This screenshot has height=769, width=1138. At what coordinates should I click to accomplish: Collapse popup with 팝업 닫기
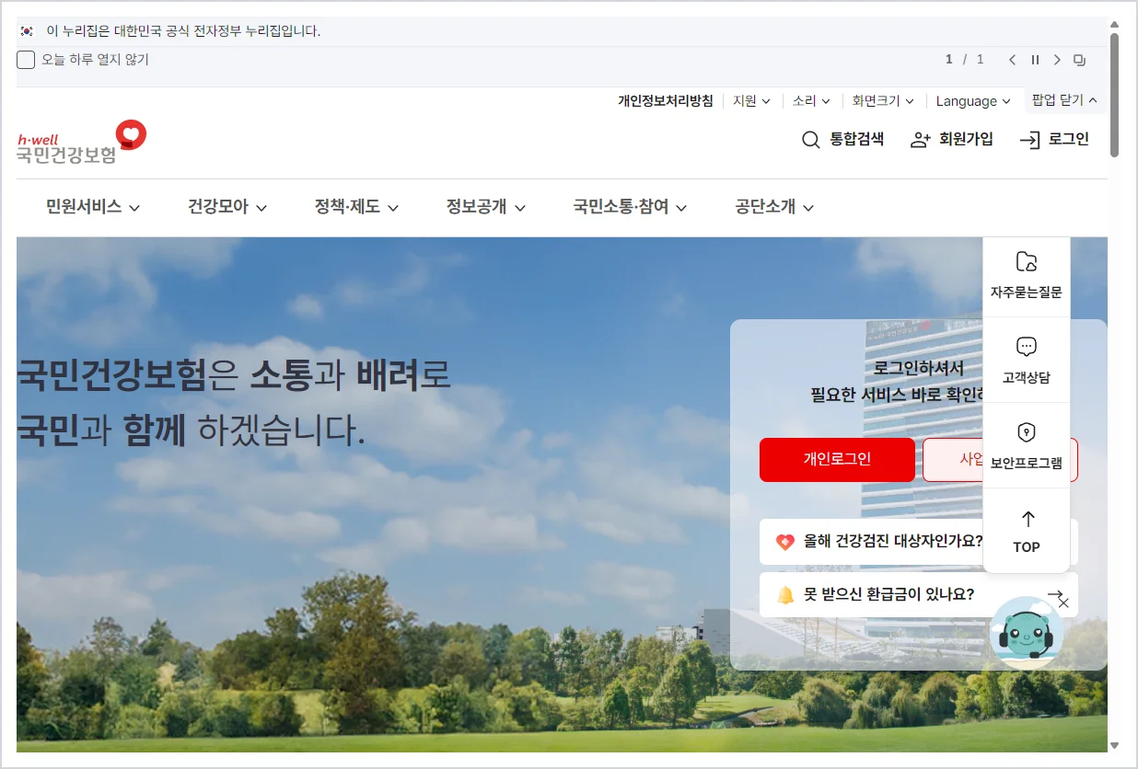1065,100
